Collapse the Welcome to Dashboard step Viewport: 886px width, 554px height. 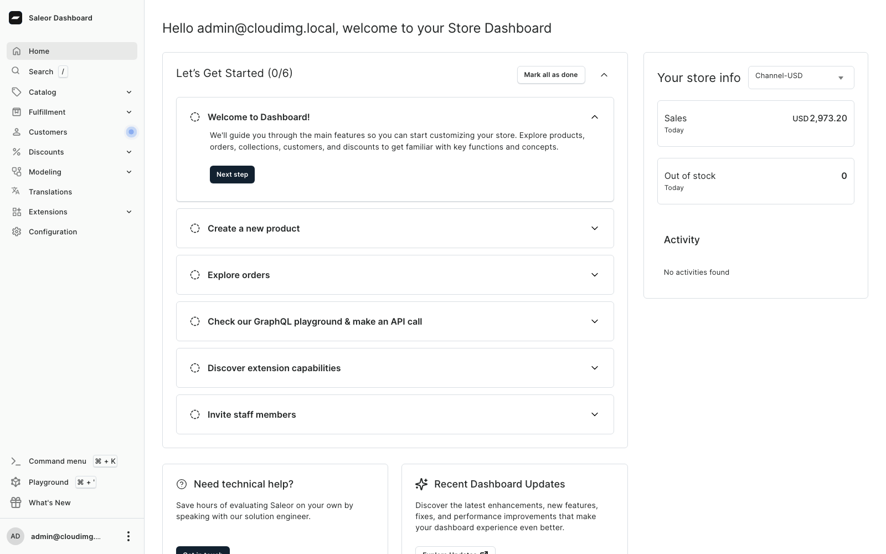[595, 117]
